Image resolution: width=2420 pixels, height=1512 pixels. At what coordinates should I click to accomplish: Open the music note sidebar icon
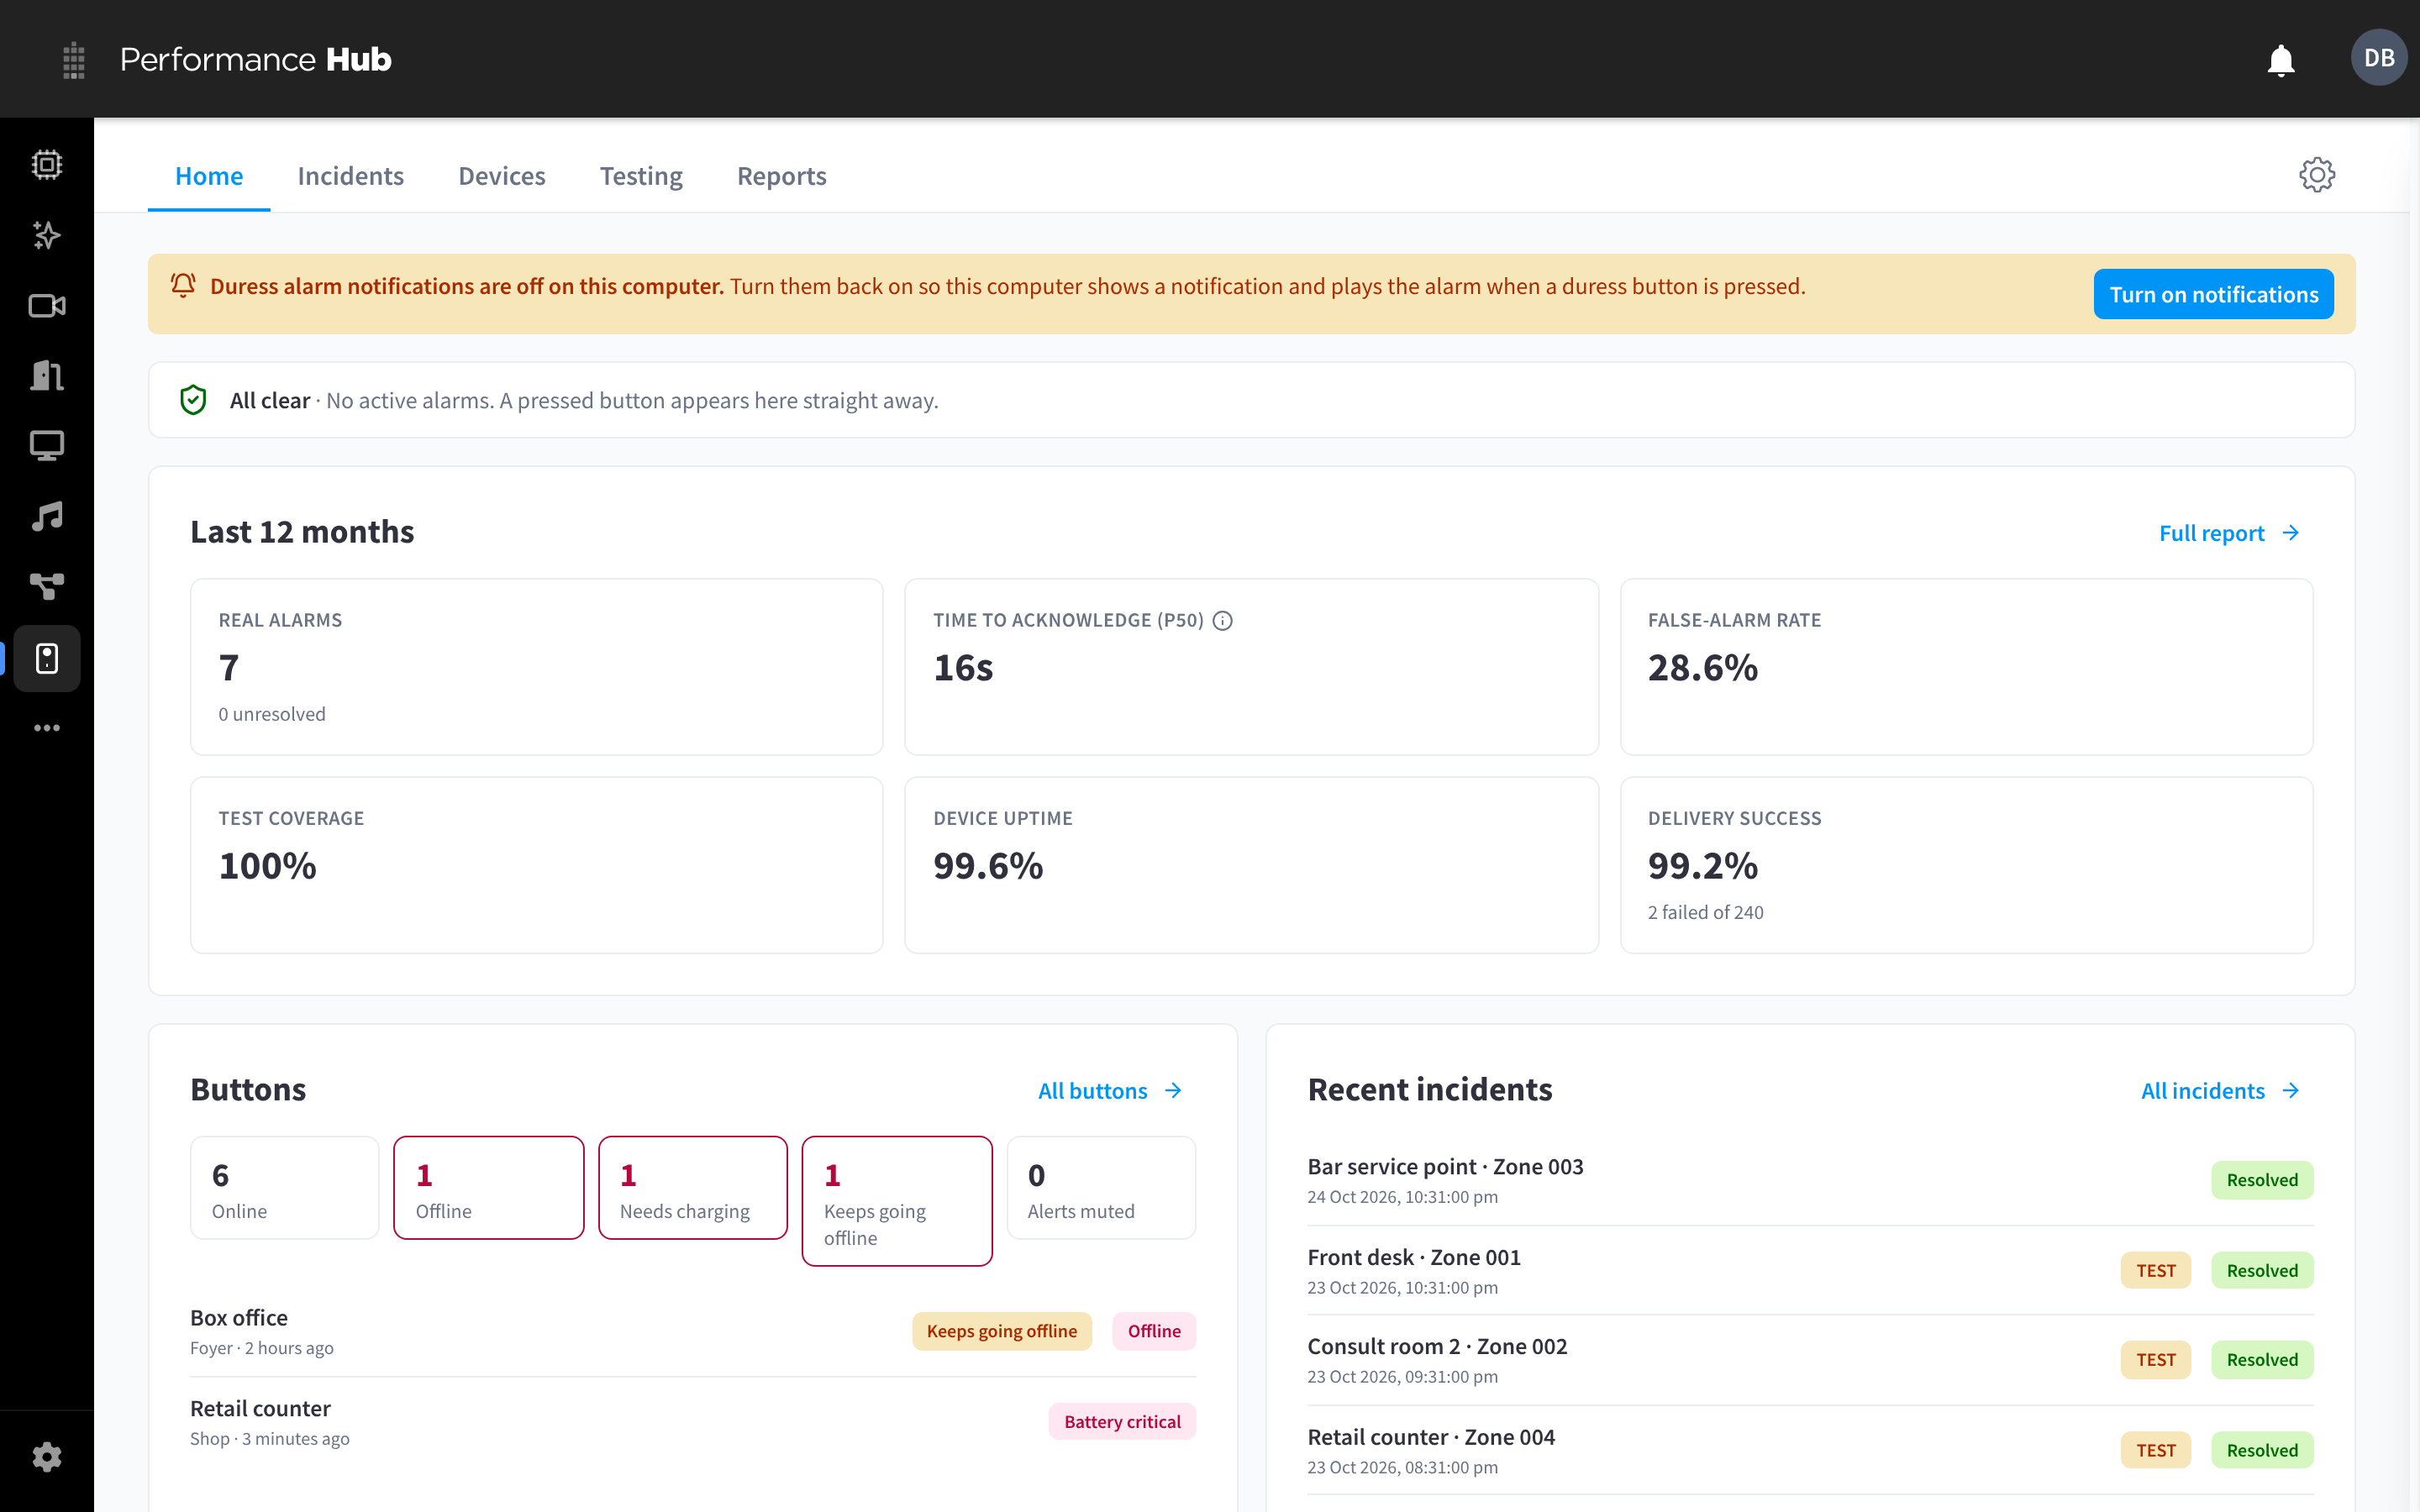tap(47, 517)
